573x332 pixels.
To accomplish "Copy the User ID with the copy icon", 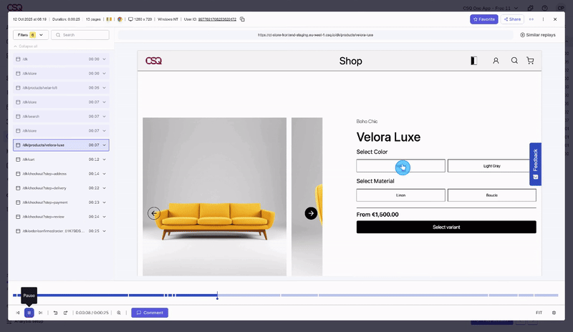I will 242,19.
